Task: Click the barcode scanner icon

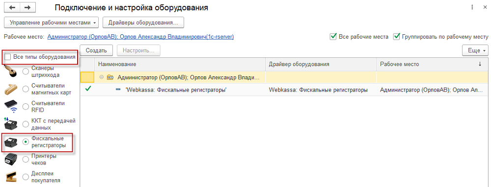Action: 11,71
